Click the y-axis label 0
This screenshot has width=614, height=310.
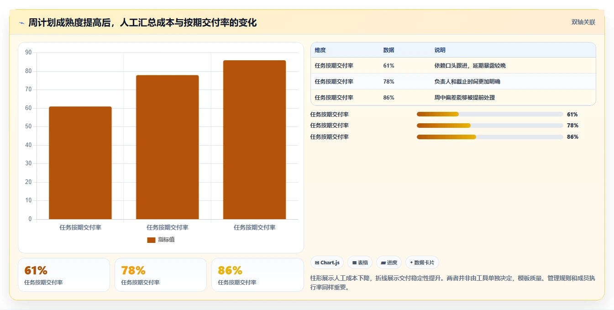point(30,219)
